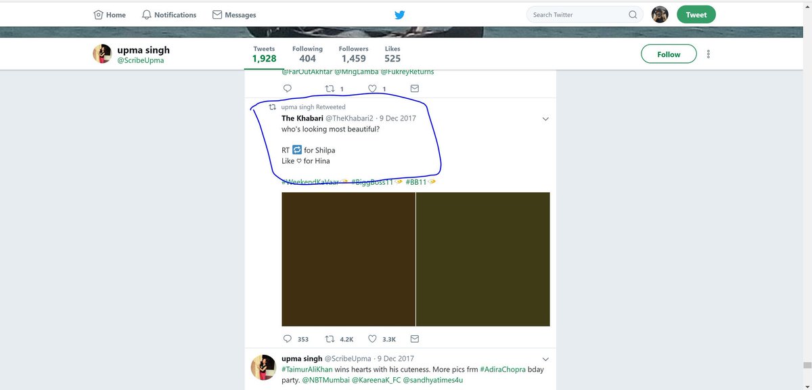Click the Twitter bird logo
812x390 pixels.
coord(400,14)
